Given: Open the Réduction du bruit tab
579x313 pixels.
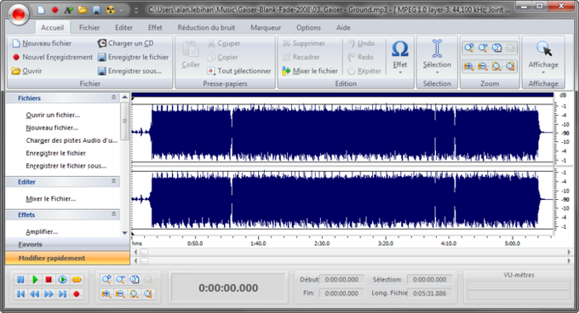Looking at the screenshot, I should tap(206, 28).
